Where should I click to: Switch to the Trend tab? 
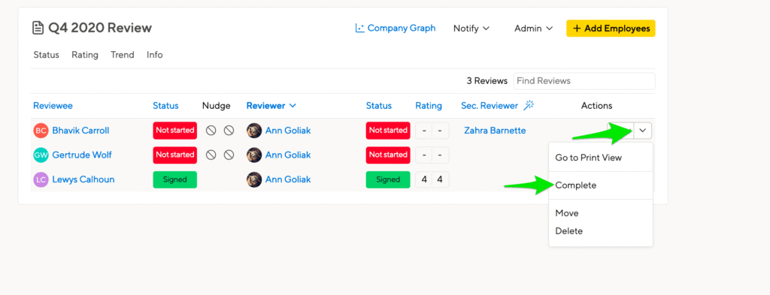[x=123, y=55]
